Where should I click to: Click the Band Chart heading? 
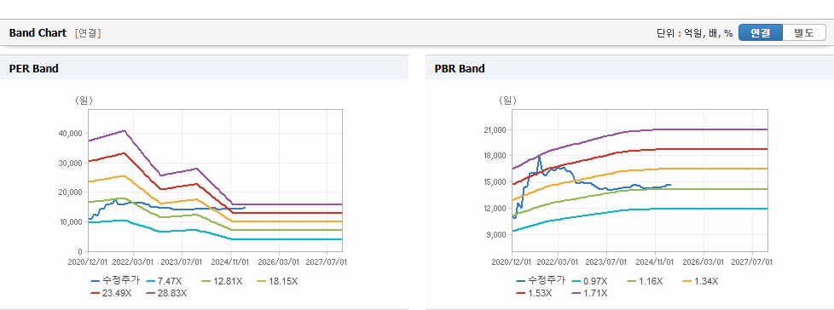pyautogui.click(x=38, y=33)
